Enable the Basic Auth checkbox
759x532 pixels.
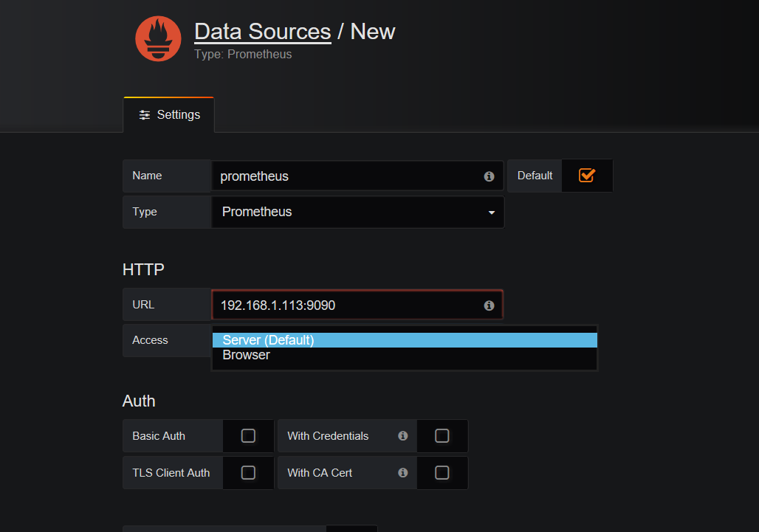[248, 436]
